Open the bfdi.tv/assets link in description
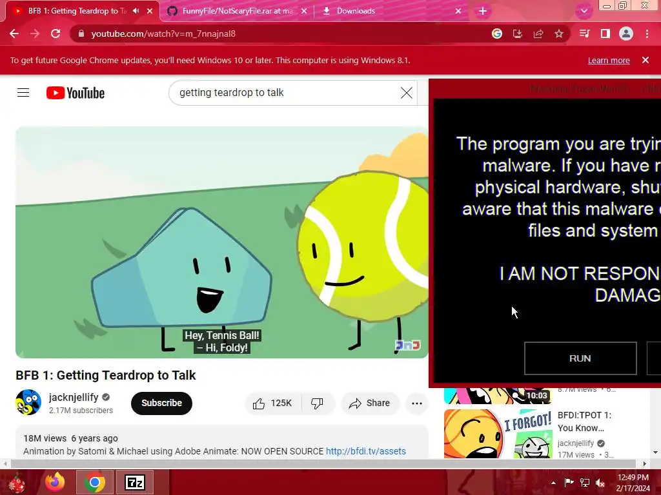 pos(365,451)
